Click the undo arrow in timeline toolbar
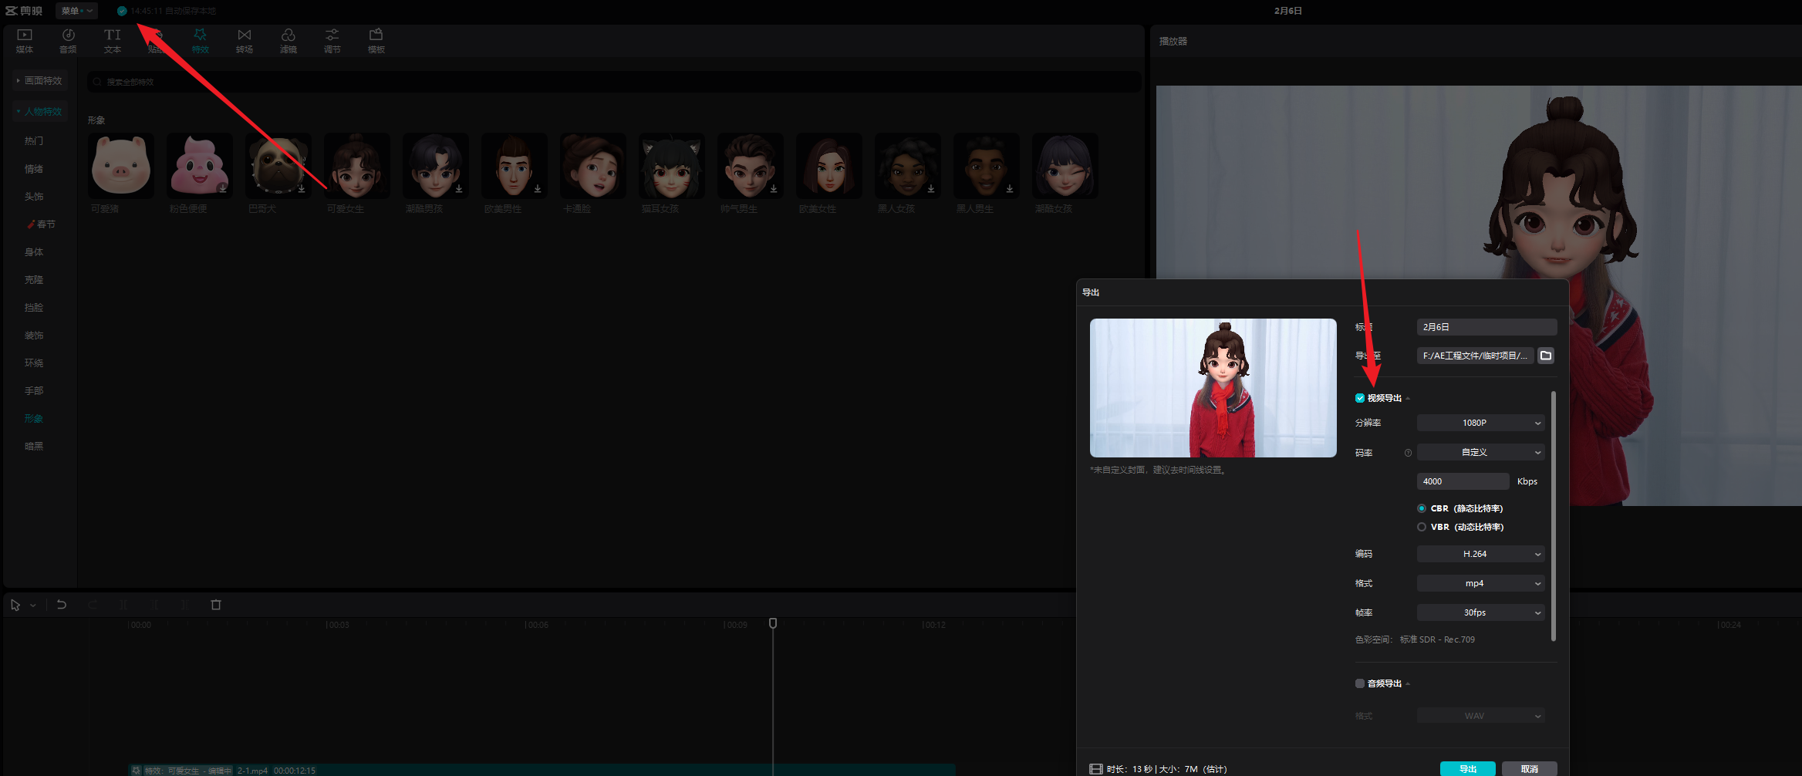This screenshot has width=1802, height=776. pos(62,605)
